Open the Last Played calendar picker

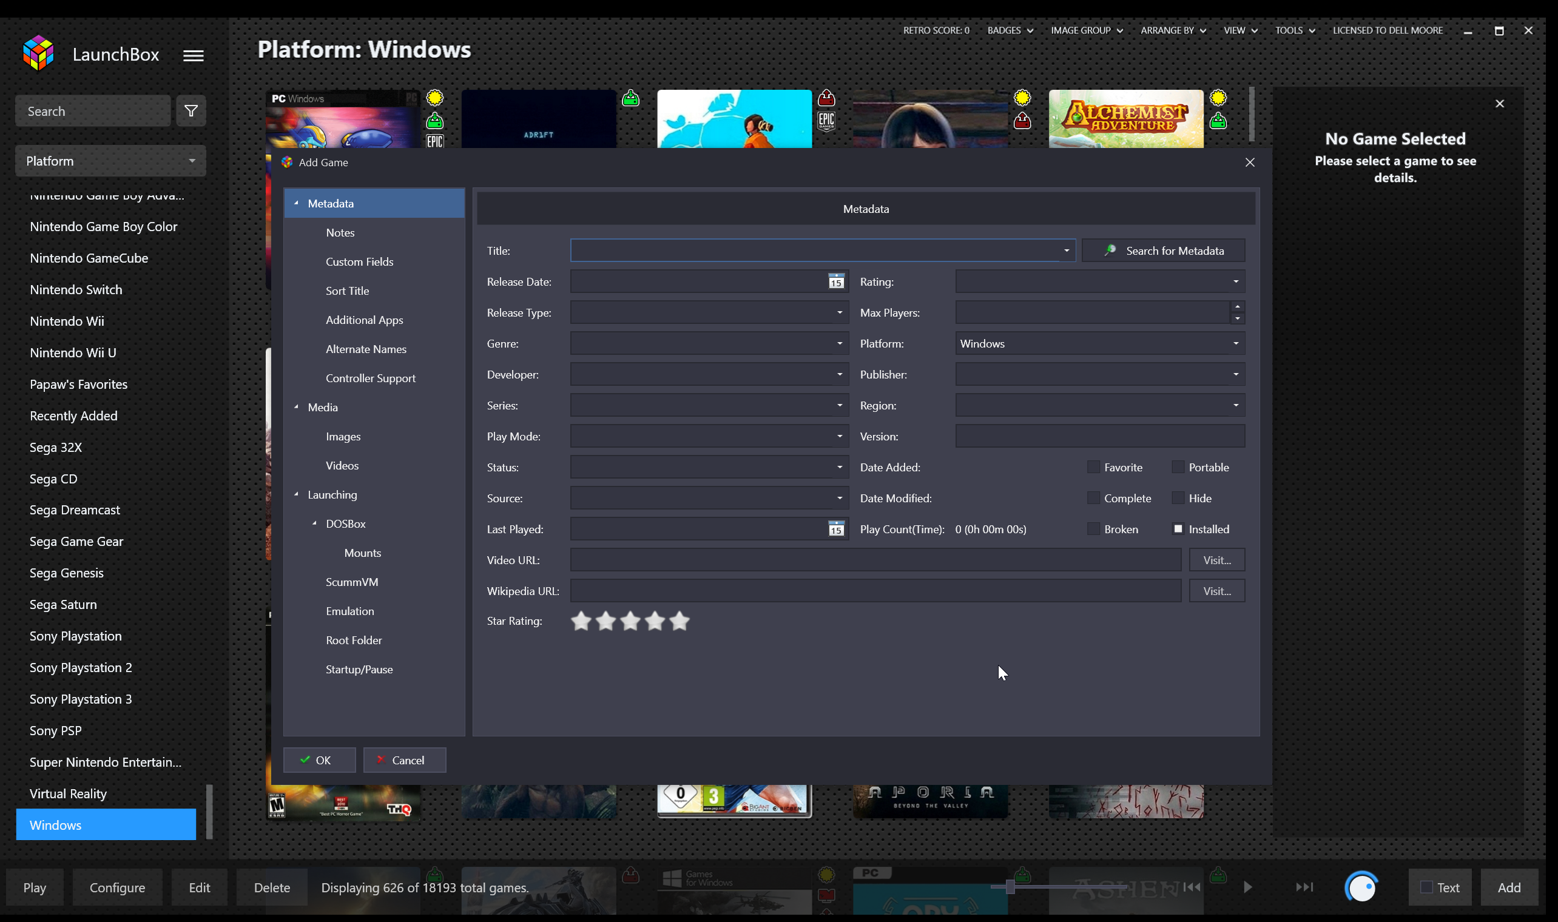pos(836,529)
